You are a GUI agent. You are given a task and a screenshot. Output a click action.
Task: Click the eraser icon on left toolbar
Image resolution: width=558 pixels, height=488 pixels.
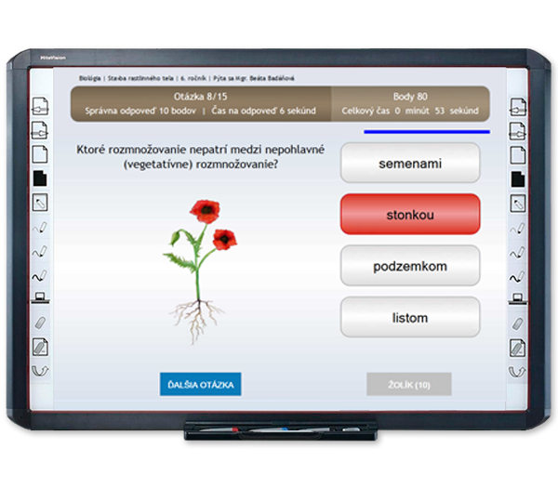pos(39,323)
